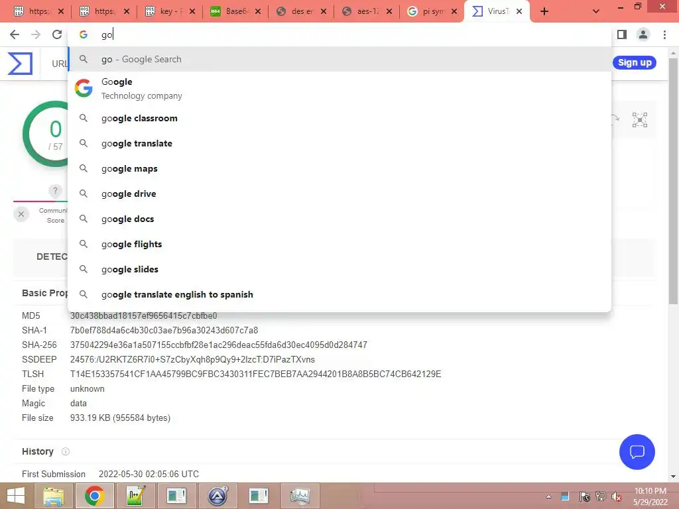Switch to the 'des en' tab
This screenshot has width=679, height=509.
click(302, 12)
